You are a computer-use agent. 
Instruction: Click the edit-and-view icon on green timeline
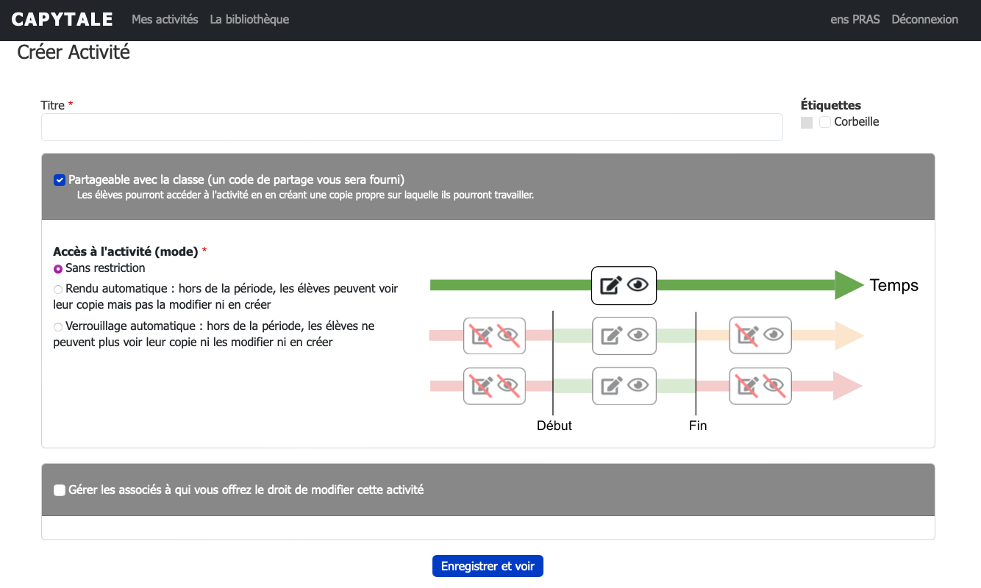point(624,285)
